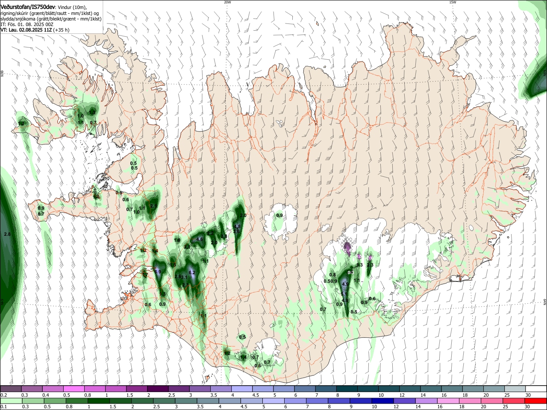This screenshot has height=410, width=547.
Task: Click the 2.6 precipitation value
Action: [x=178, y=276]
